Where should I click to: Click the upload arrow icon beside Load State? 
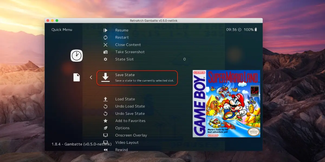click(105, 99)
